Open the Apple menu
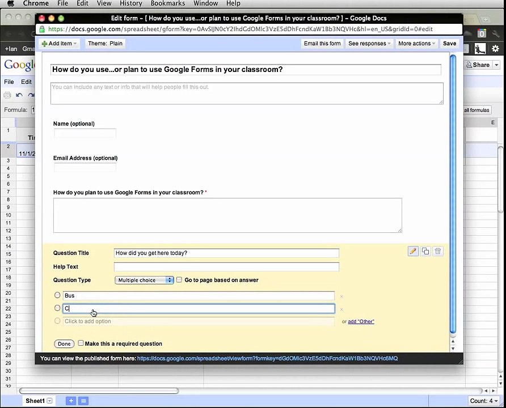Image resolution: width=506 pixels, height=408 pixels. click(x=11, y=3)
